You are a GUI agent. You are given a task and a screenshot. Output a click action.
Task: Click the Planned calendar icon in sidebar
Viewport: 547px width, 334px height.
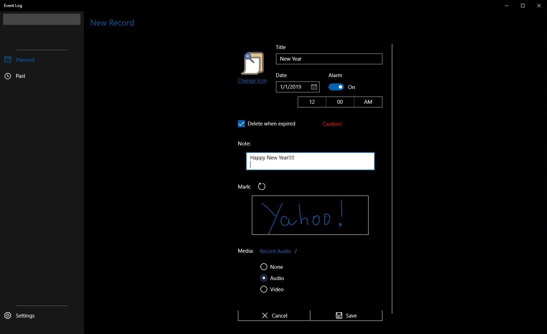pyautogui.click(x=8, y=60)
